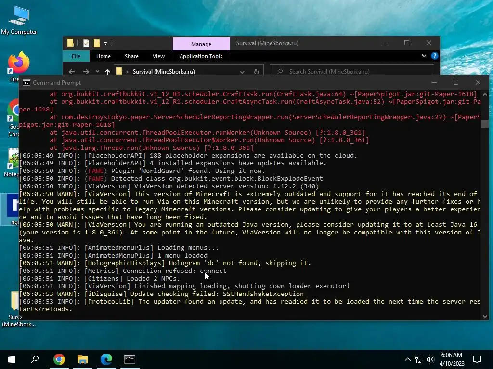This screenshot has height=369, width=493.
Task: Maximize the Explorer window
Action: (407, 43)
